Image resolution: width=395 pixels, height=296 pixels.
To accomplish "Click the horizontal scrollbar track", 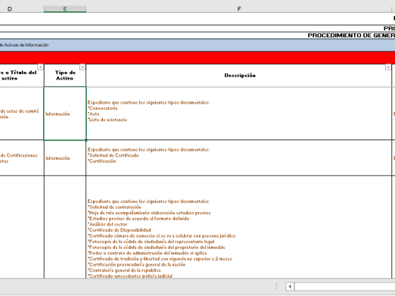I will coord(345,286).
